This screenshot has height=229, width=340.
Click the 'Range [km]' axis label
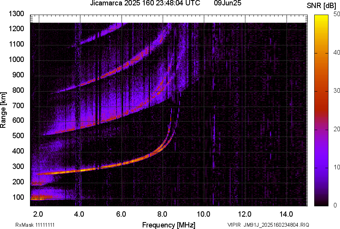pyautogui.click(x=3, y=110)
